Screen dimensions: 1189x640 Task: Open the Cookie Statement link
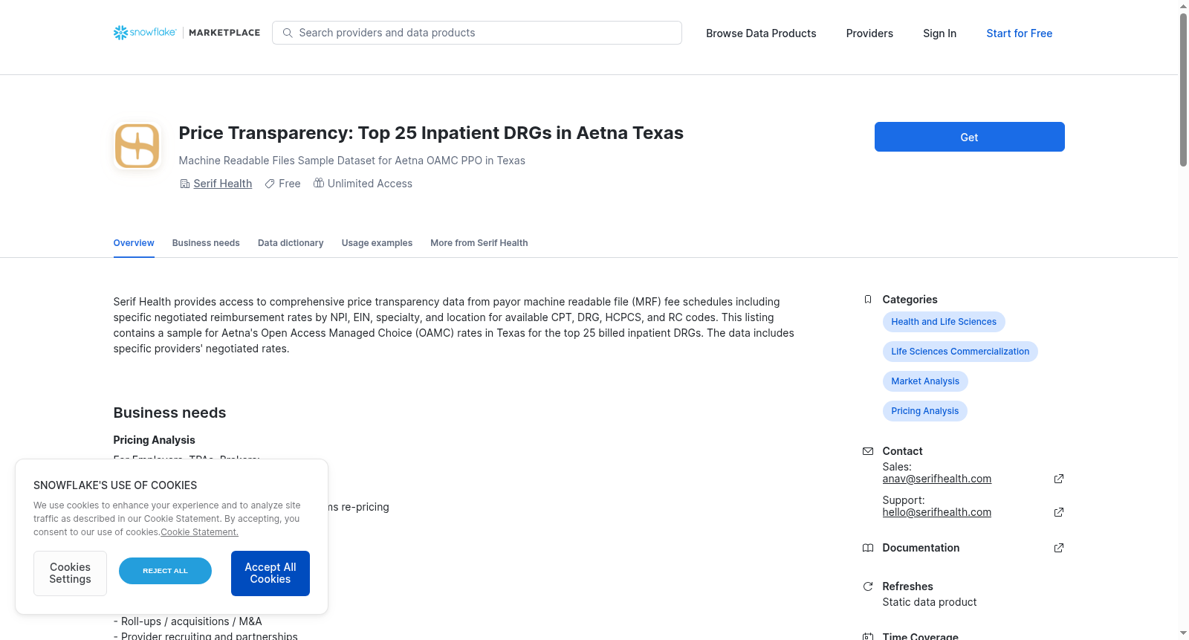[x=200, y=532]
